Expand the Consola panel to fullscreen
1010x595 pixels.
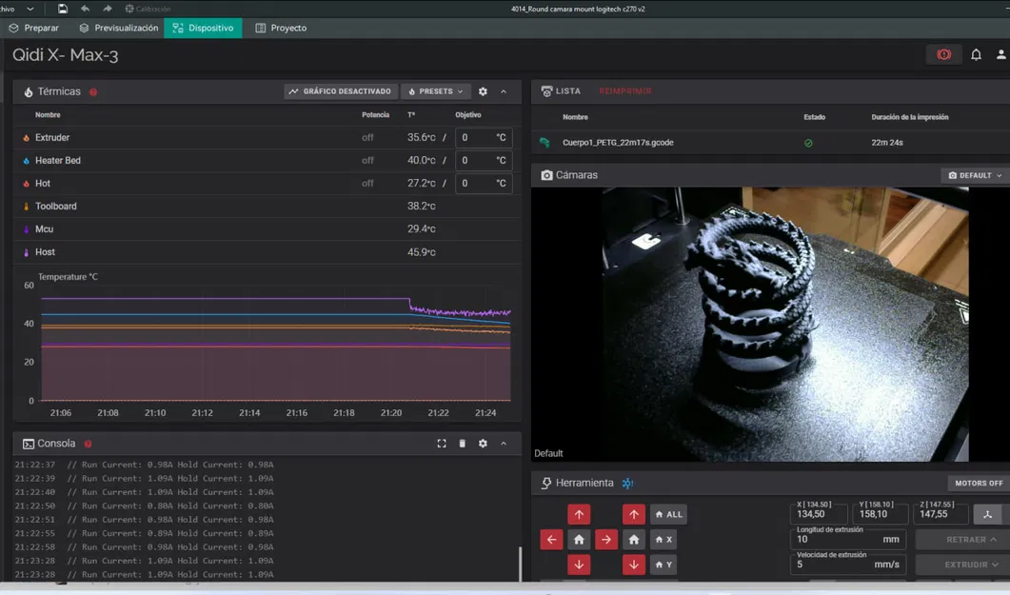click(442, 444)
